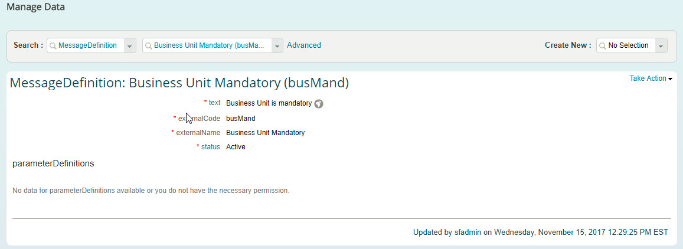
Task: Open the Advanced search link
Action: (304, 45)
